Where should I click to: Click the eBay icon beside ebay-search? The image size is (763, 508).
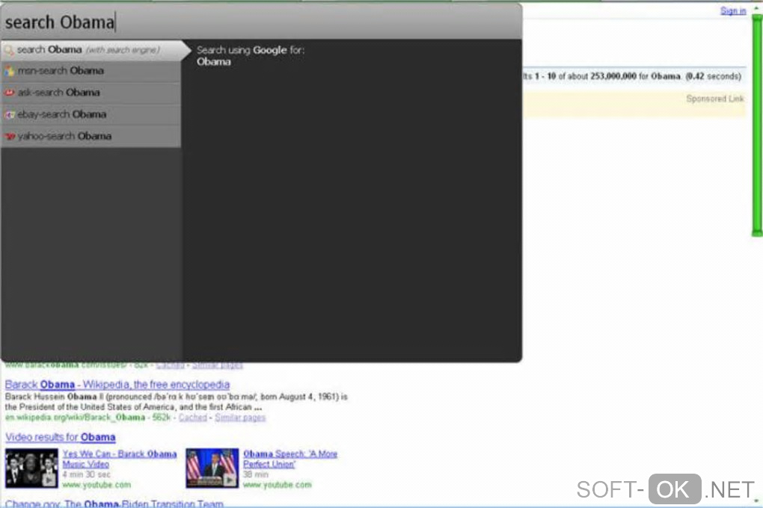(9, 115)
